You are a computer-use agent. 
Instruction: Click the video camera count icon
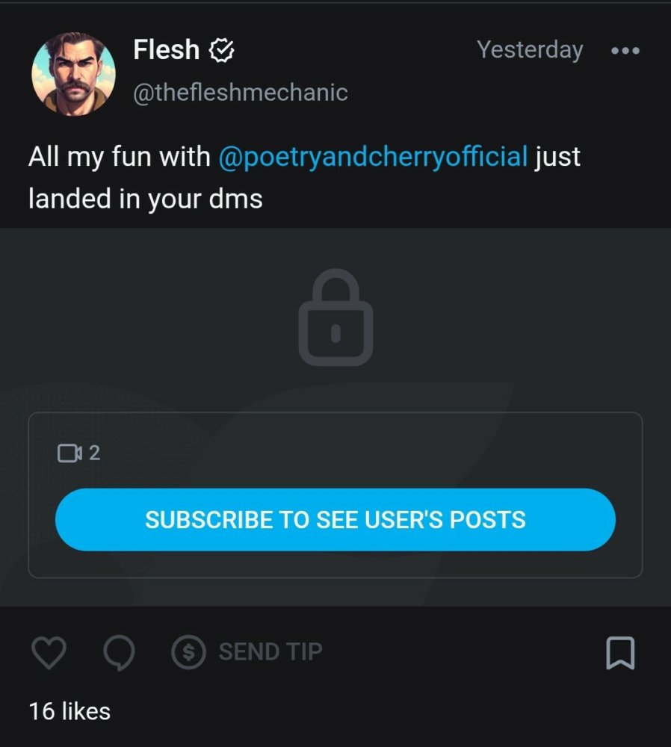point(69,453)
